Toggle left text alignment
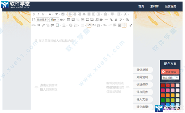The image size is (185, 113). click(x=70, y=14)
